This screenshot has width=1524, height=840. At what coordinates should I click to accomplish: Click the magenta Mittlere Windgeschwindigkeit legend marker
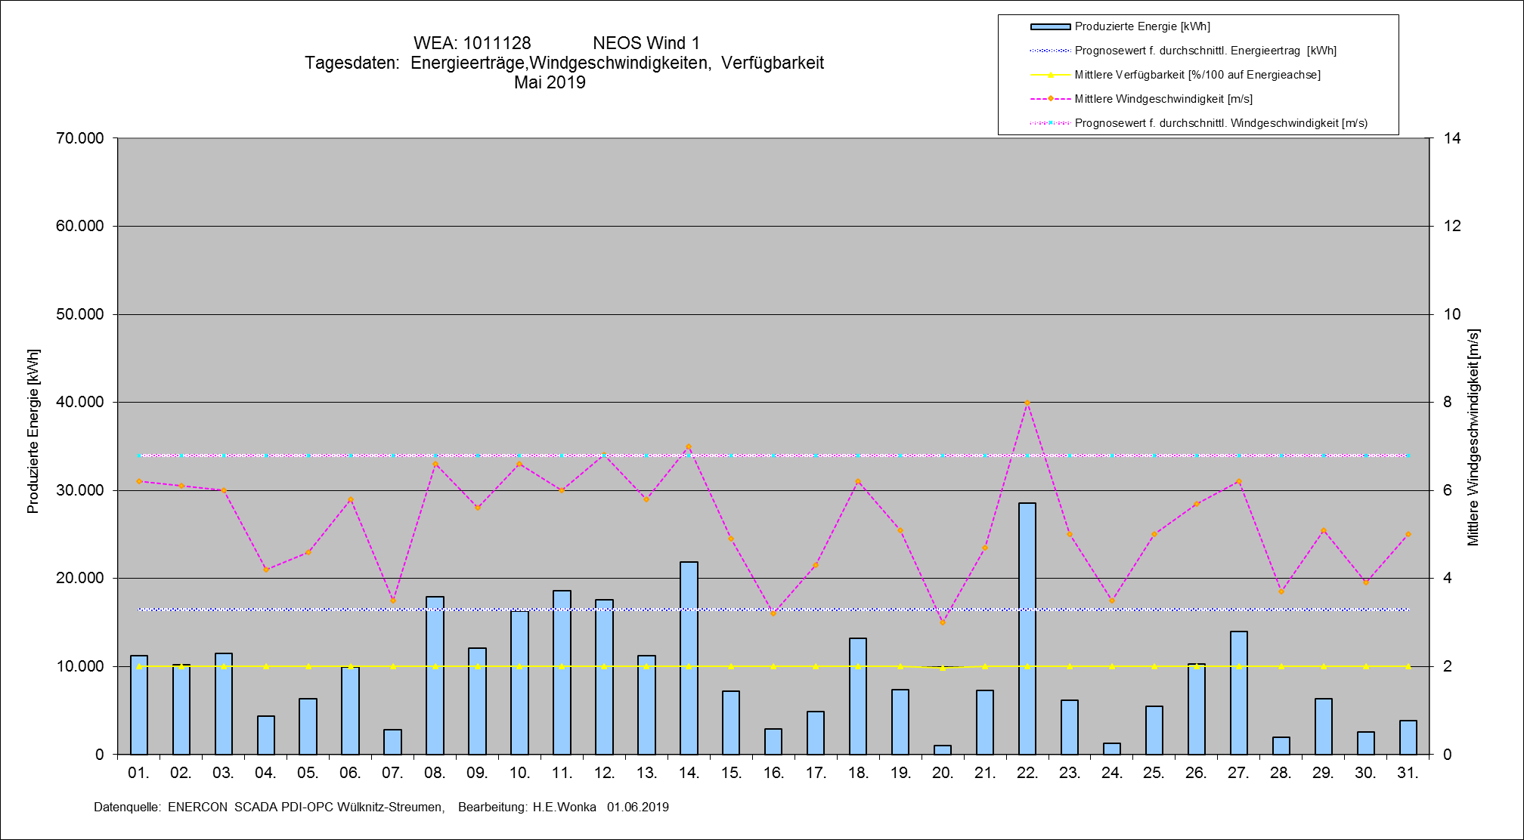(x=1050, y=99)
